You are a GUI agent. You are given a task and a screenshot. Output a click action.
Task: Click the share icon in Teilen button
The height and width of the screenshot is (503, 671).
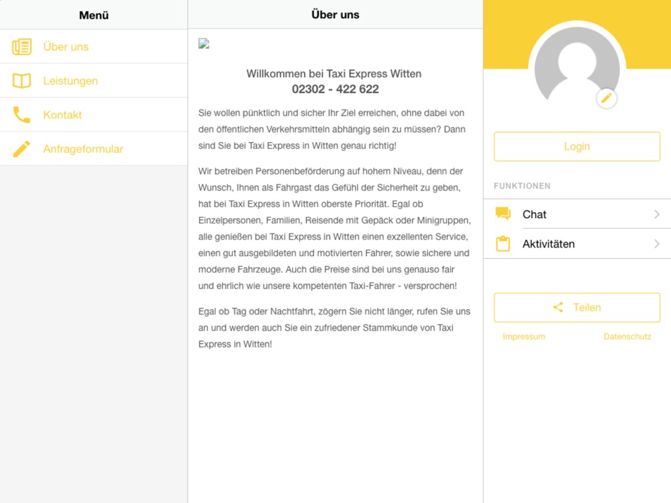[x=558, y=307]
